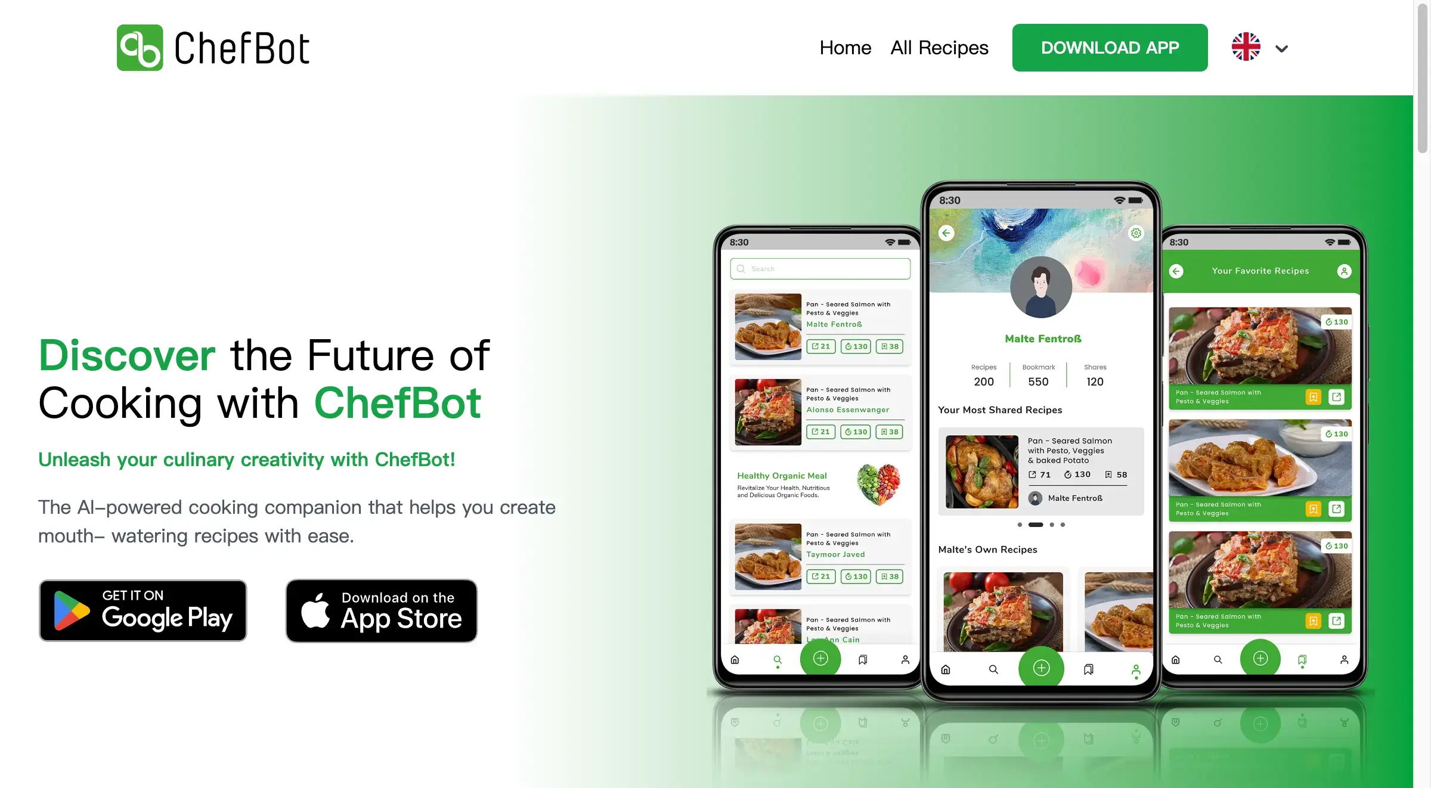Click the DOWNLOAD APP button
This screenshot has height=788, width=1431.
point(1109,46)
